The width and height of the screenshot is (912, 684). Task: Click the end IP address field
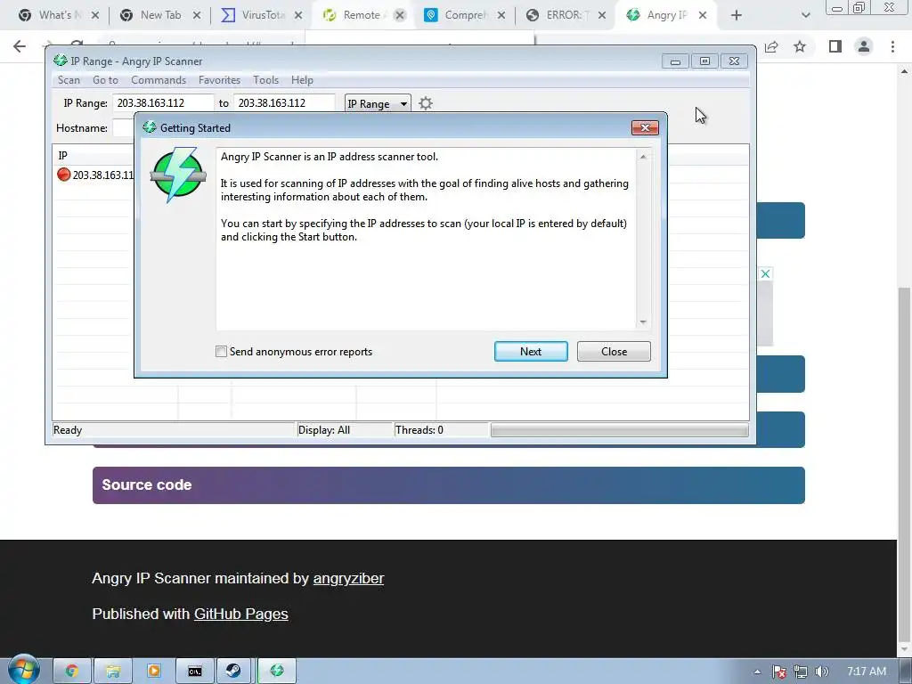pos(284,103)
